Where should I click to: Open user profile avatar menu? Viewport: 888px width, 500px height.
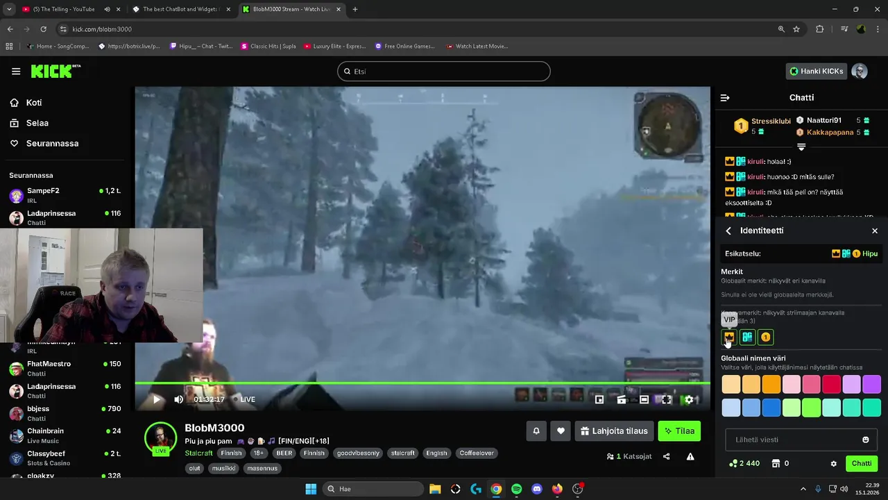(x=860, y=71)
